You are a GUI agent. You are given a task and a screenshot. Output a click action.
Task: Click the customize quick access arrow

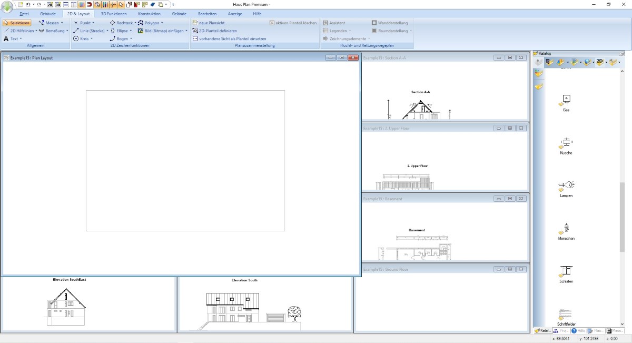[173, 5]
